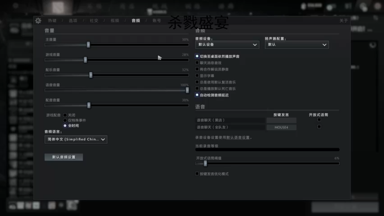Enable 总是使用默认复活音乐 checkbox
The image size is (384, 216).
pyautogui.click(x=197, y=82)
